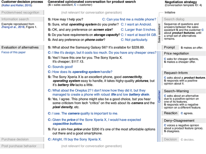Click the Negotiation strategy heading
Viewport: 206px width, 154px height.
coord(178,2)
